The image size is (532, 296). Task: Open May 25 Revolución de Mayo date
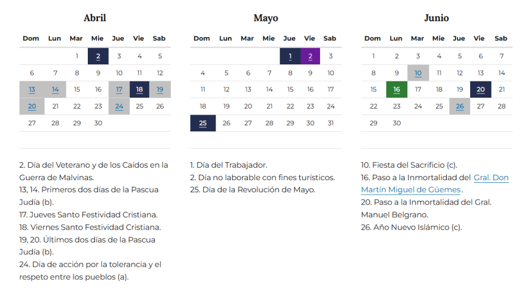point(203,123)
